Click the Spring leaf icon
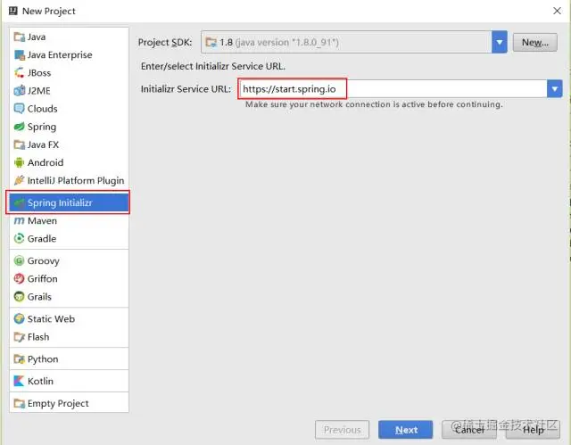 (x=19, y=127)
